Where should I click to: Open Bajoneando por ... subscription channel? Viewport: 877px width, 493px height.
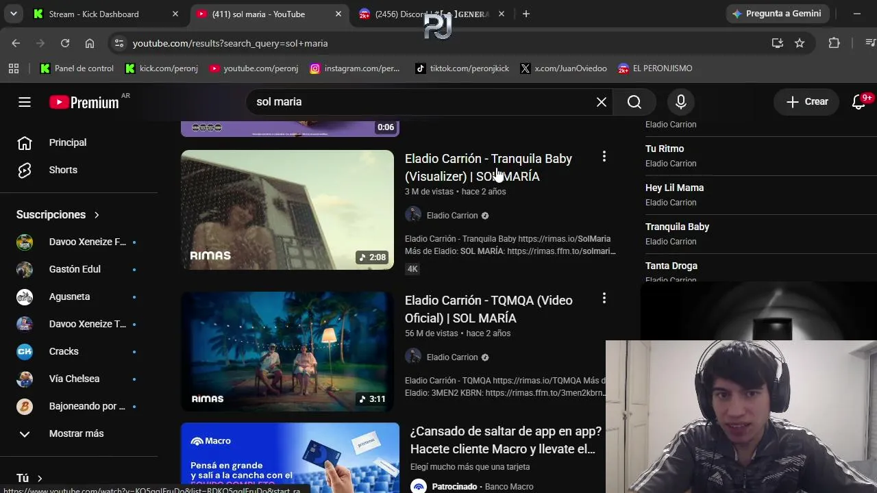click(x=79, y=406)
